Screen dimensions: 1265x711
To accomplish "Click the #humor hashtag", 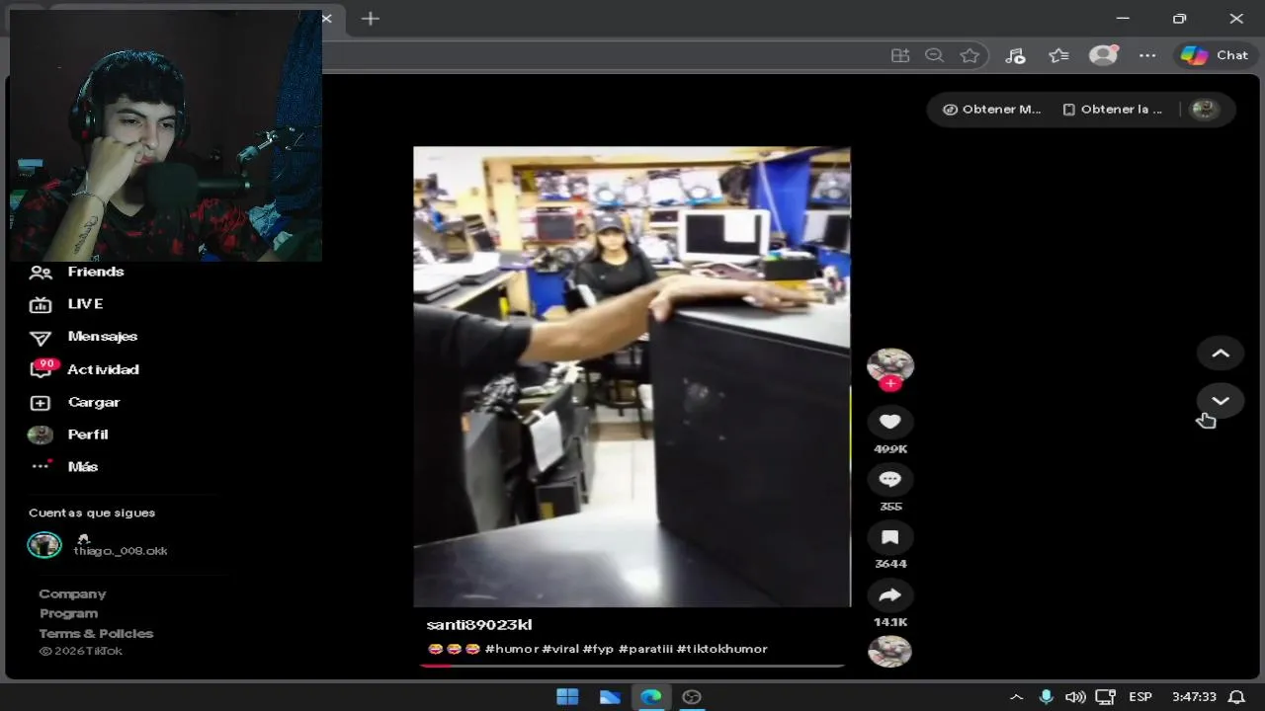I will 512,649.
